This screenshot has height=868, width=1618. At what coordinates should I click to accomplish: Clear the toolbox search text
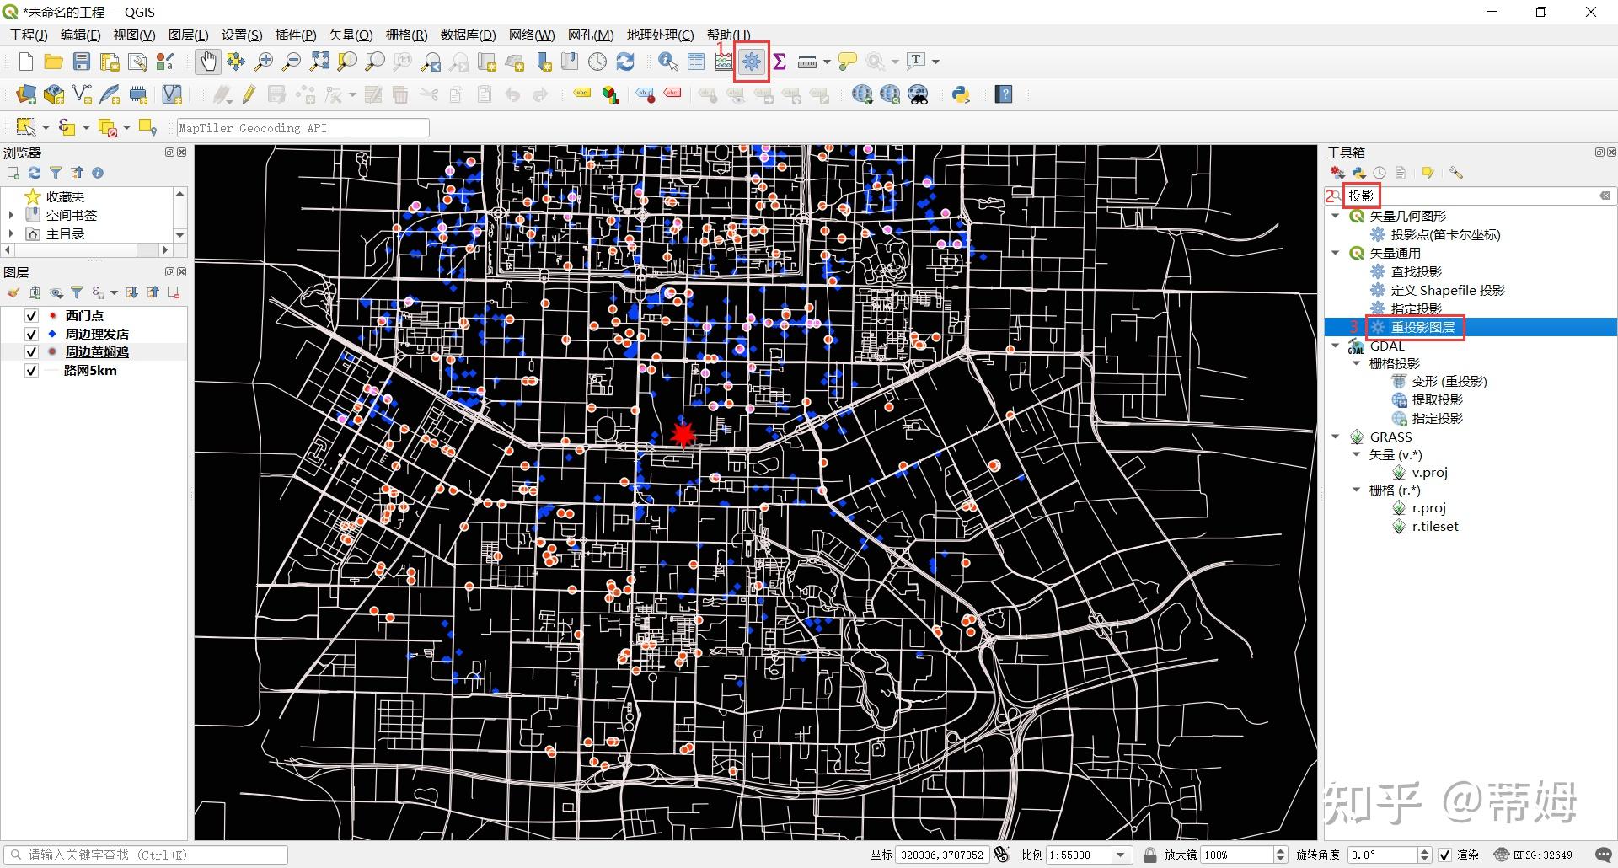pyautogui.click(x=1605, y=196)
